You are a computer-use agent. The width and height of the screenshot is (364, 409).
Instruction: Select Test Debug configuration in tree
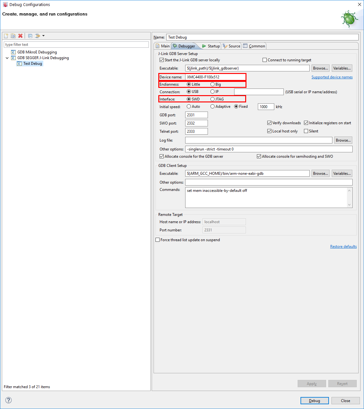click(x=33, y=64)
